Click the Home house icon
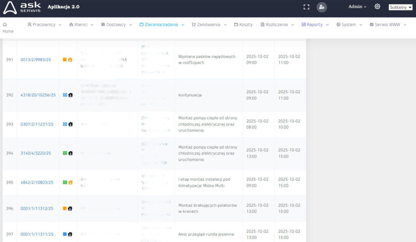This screenshot has width=416, height=242. 5,24
